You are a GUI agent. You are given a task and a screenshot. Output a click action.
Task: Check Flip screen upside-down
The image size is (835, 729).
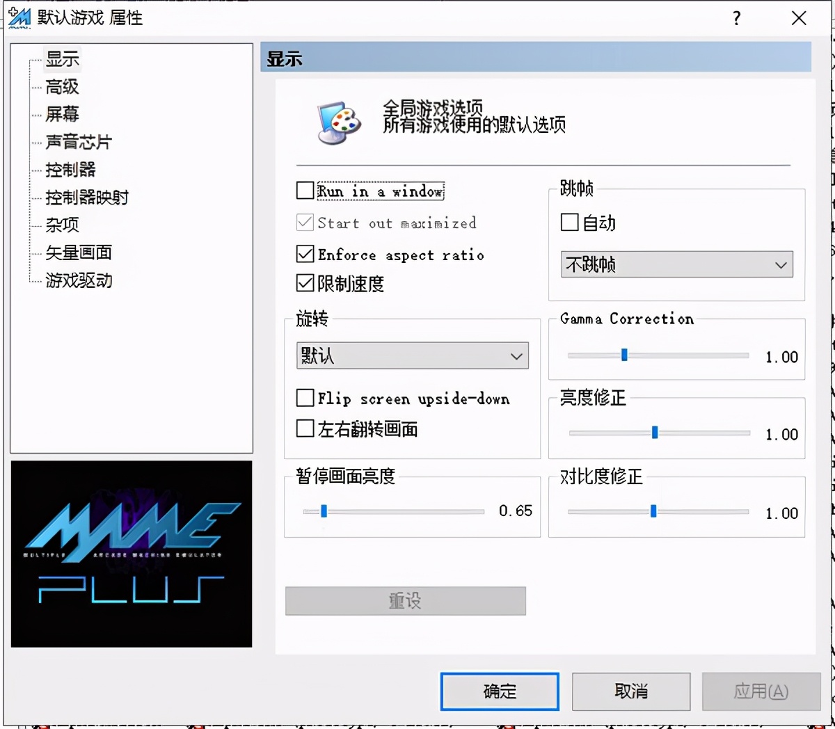[x=304, y=398]
